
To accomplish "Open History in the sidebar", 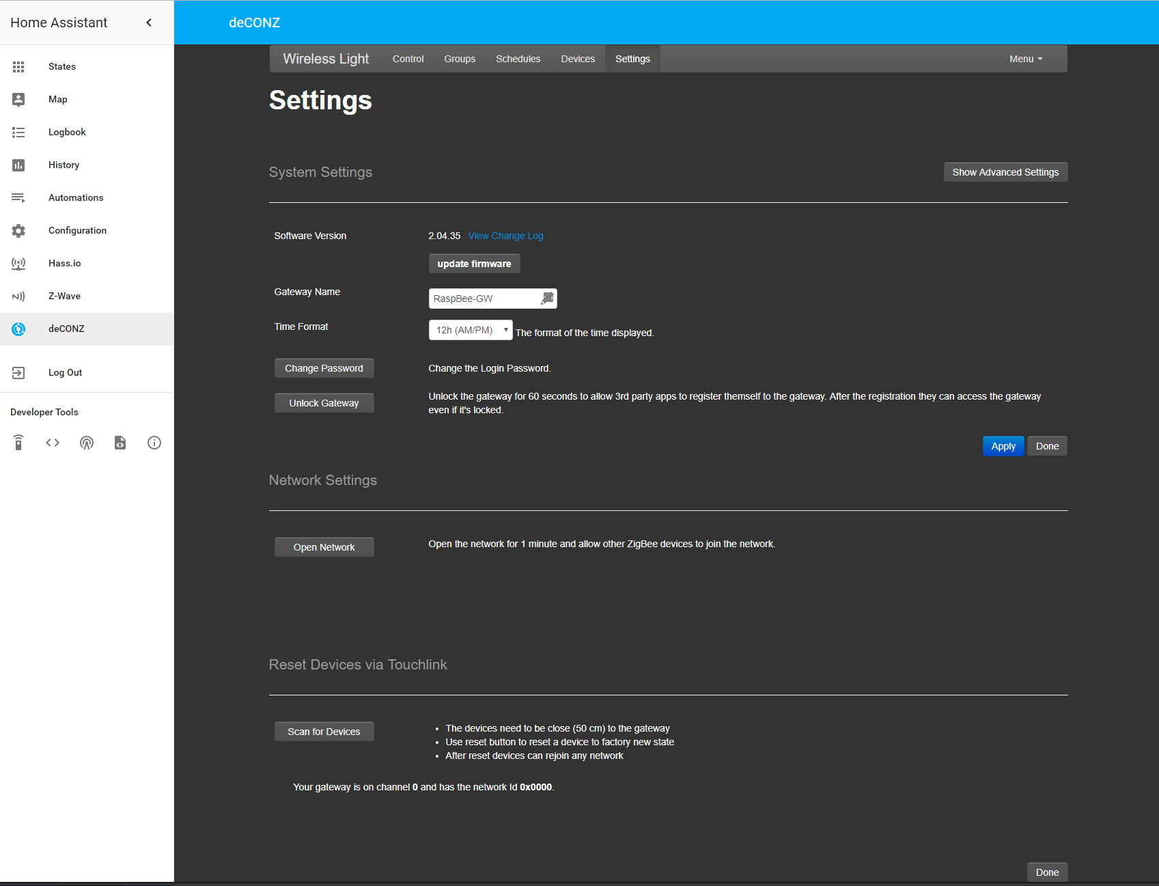I will coord(87,165).
